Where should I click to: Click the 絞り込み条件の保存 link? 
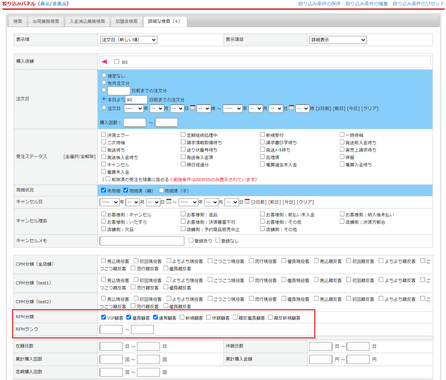point(319,4)
